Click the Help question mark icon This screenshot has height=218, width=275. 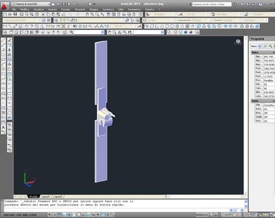pos(260,4)
